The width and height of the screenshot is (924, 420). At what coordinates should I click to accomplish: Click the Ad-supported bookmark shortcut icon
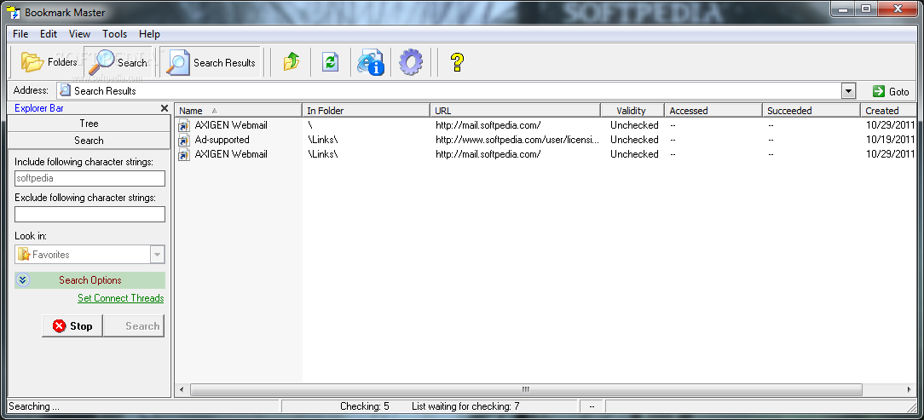click(184, 140)
